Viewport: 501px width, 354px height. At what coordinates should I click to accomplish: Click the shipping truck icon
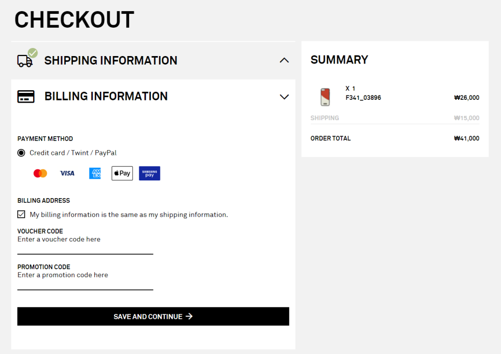click(25, 61)
